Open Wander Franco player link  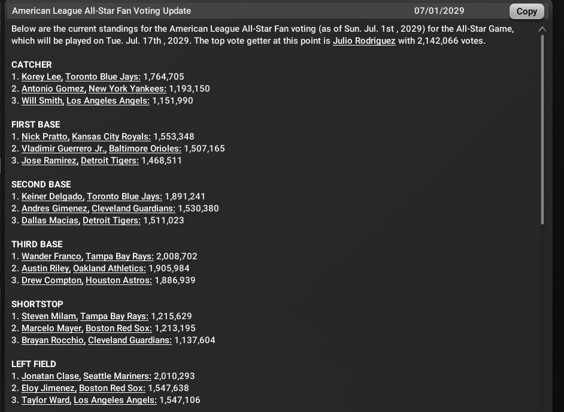coord(52,256)
